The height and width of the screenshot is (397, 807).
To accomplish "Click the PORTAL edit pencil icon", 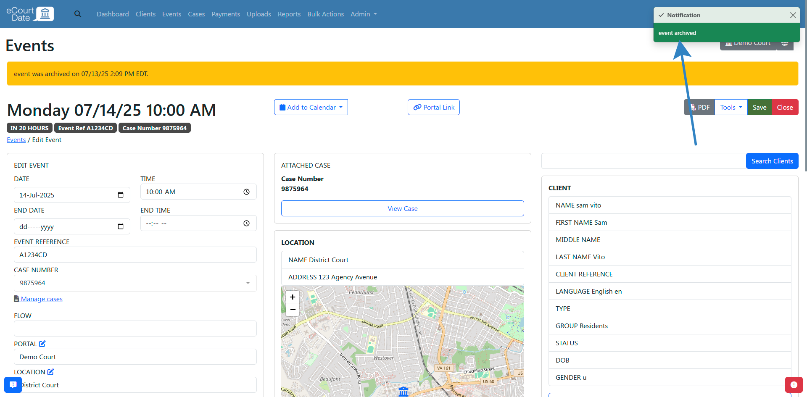I will coord(42,344).
